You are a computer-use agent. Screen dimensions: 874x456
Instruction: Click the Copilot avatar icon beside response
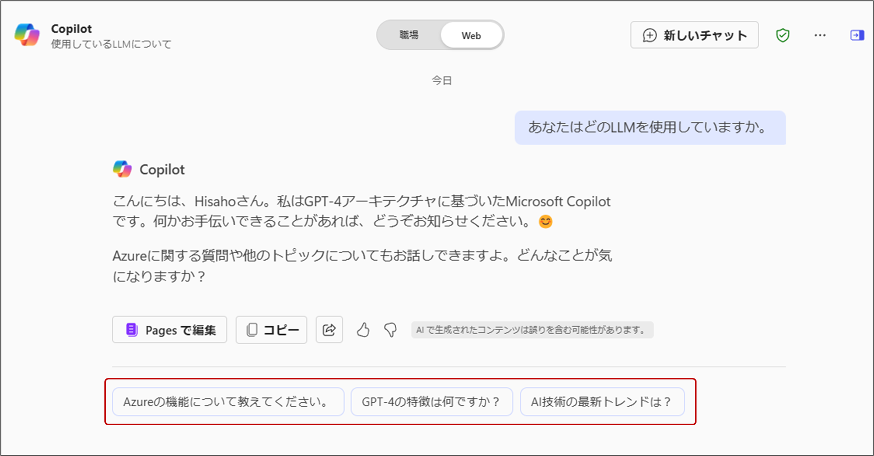coord(122,170)
